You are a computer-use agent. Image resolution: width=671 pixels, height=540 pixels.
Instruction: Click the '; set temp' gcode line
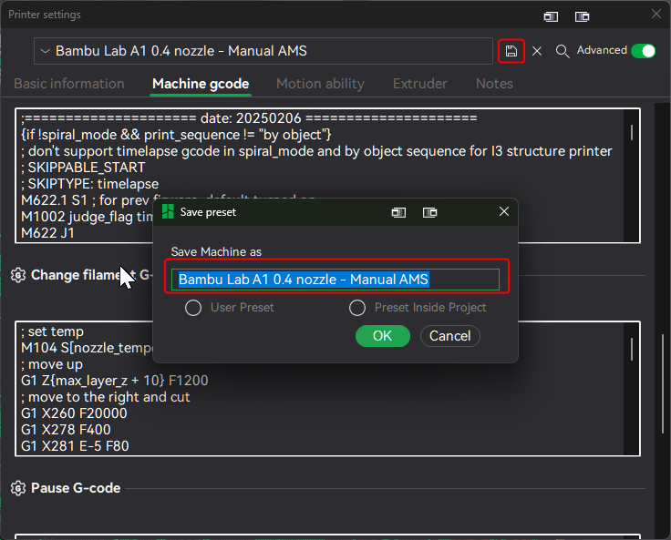tap(52, 331)
